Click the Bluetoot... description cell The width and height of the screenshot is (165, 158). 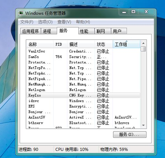tap(80, 123)
